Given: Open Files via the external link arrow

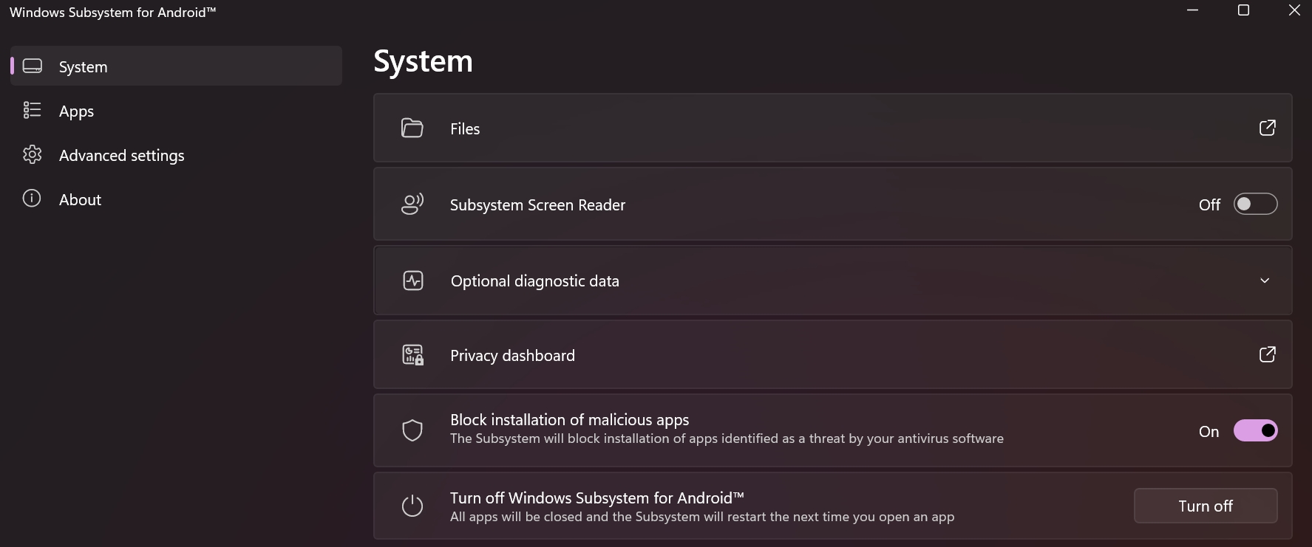Looking at the screenshot, I should [x=1268, y=128].
